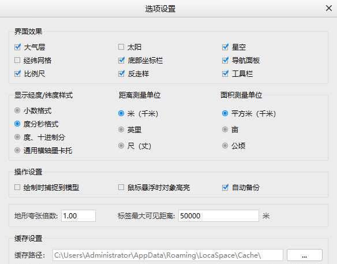This screenshot has width=337, height=264.
Task: Click the 缓存路径 text field
Action: [x=168, y=255]
